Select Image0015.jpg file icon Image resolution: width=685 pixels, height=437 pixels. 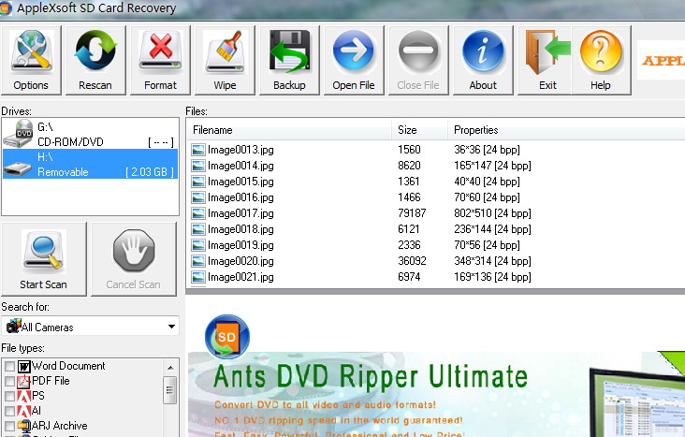197,182
